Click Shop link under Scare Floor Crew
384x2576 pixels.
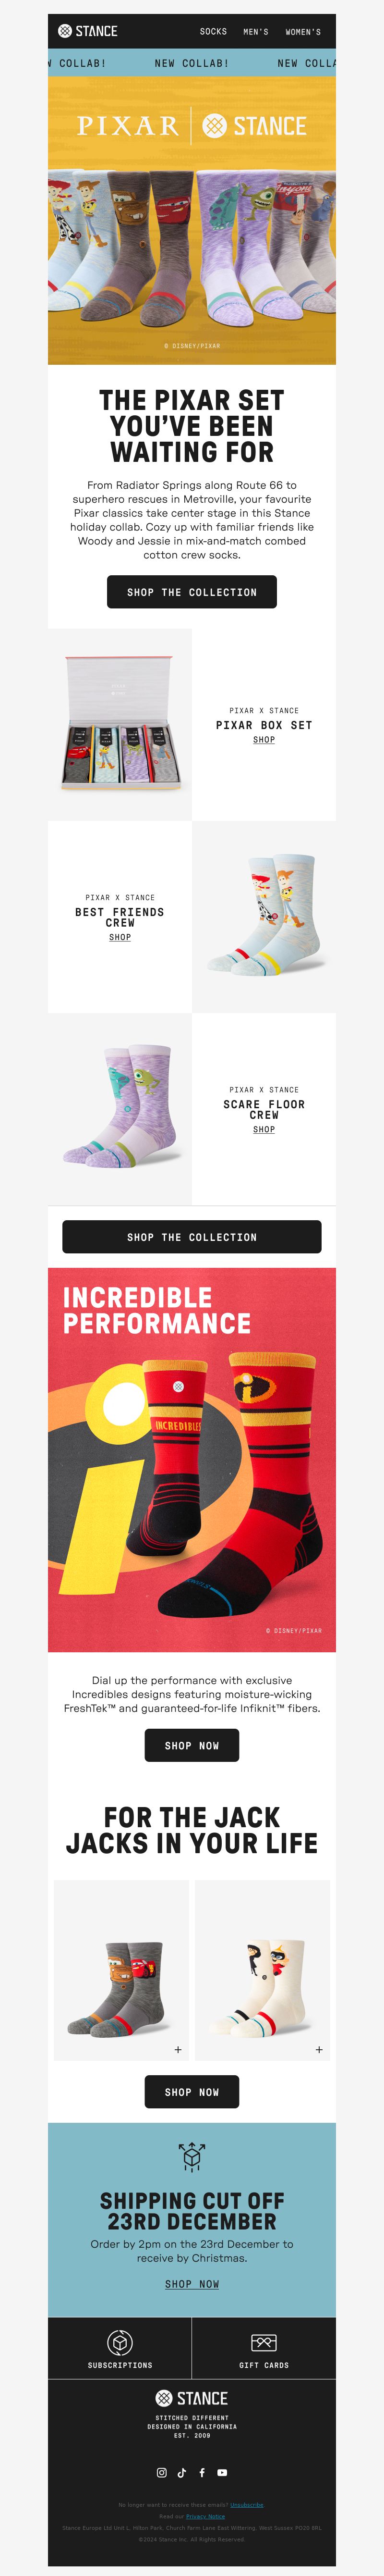click(x=264, y=1129)
